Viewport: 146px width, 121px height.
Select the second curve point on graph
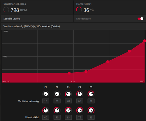(86, 71)
